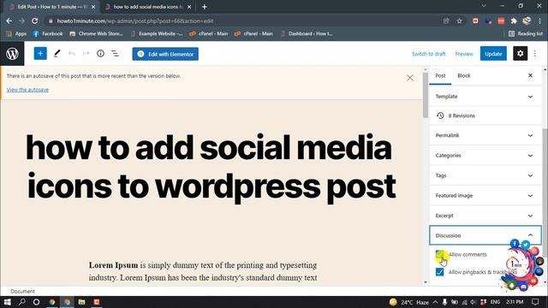Toggle the Settings gear panel
The height and width of the screenshot is (308, 548).
pos(520,53)
